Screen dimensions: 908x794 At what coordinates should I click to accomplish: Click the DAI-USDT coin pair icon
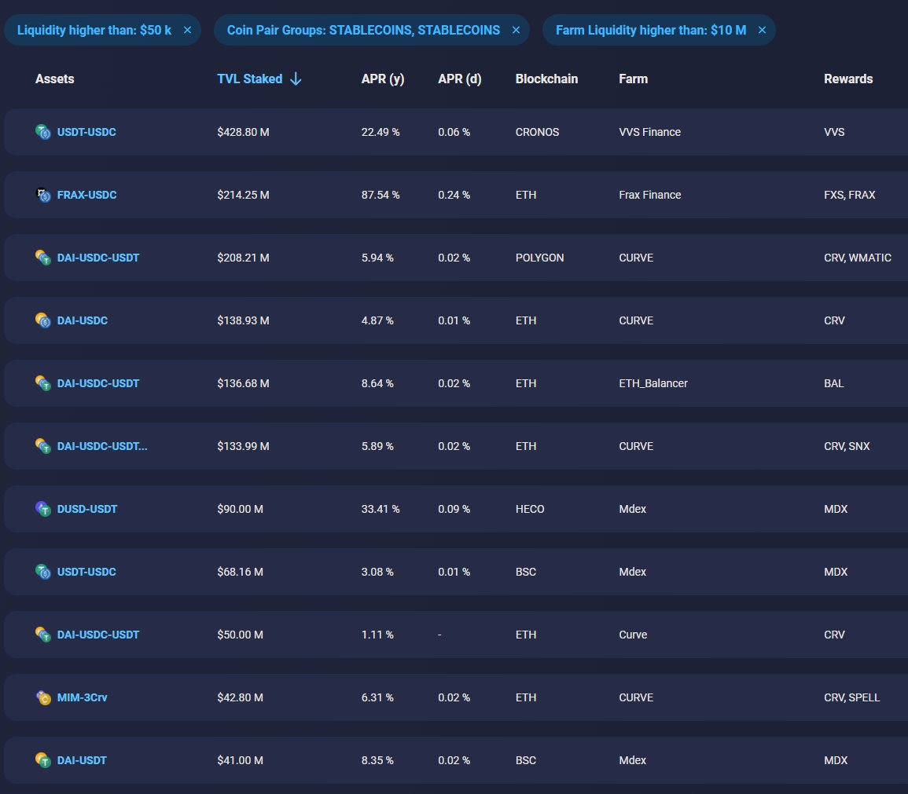click(43, 760)
